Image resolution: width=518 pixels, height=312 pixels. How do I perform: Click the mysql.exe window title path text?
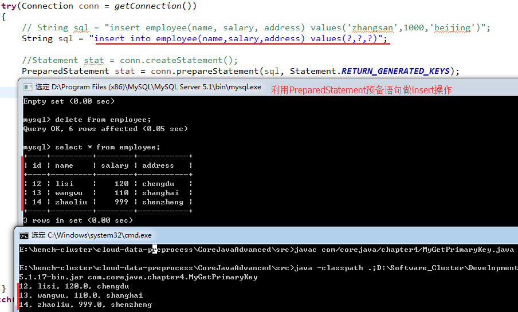[148, 87]
